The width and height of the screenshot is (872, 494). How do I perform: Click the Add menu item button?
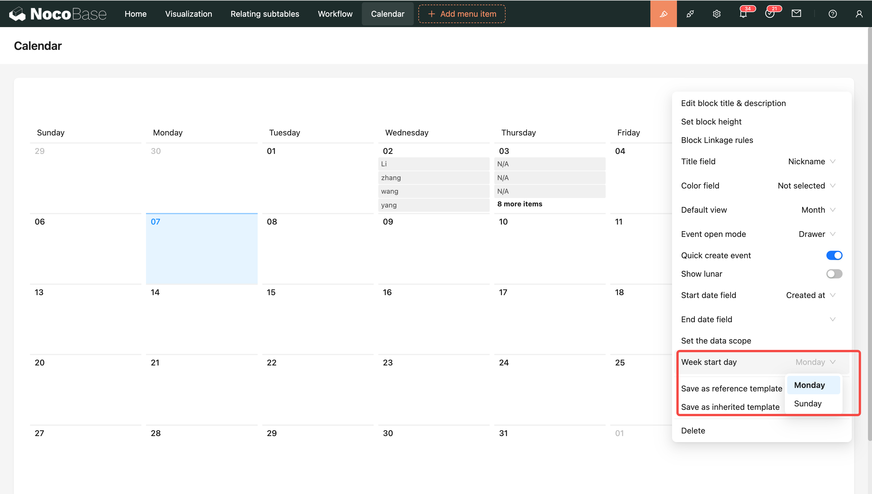tap(462, 14)
